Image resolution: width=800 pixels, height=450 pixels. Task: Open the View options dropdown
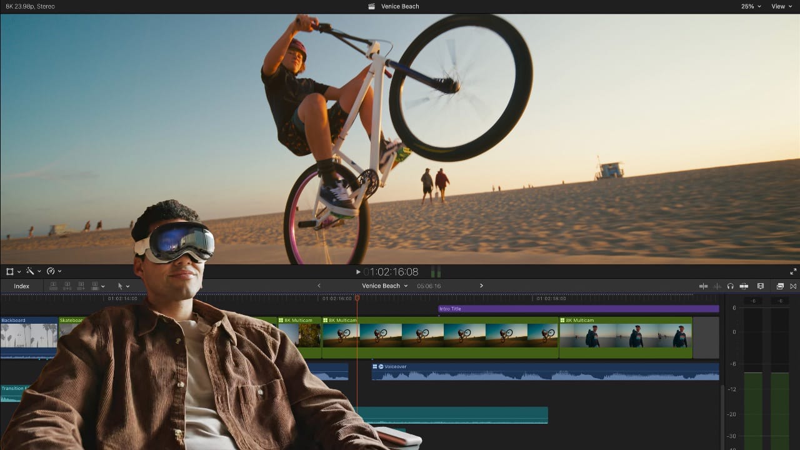781,6
